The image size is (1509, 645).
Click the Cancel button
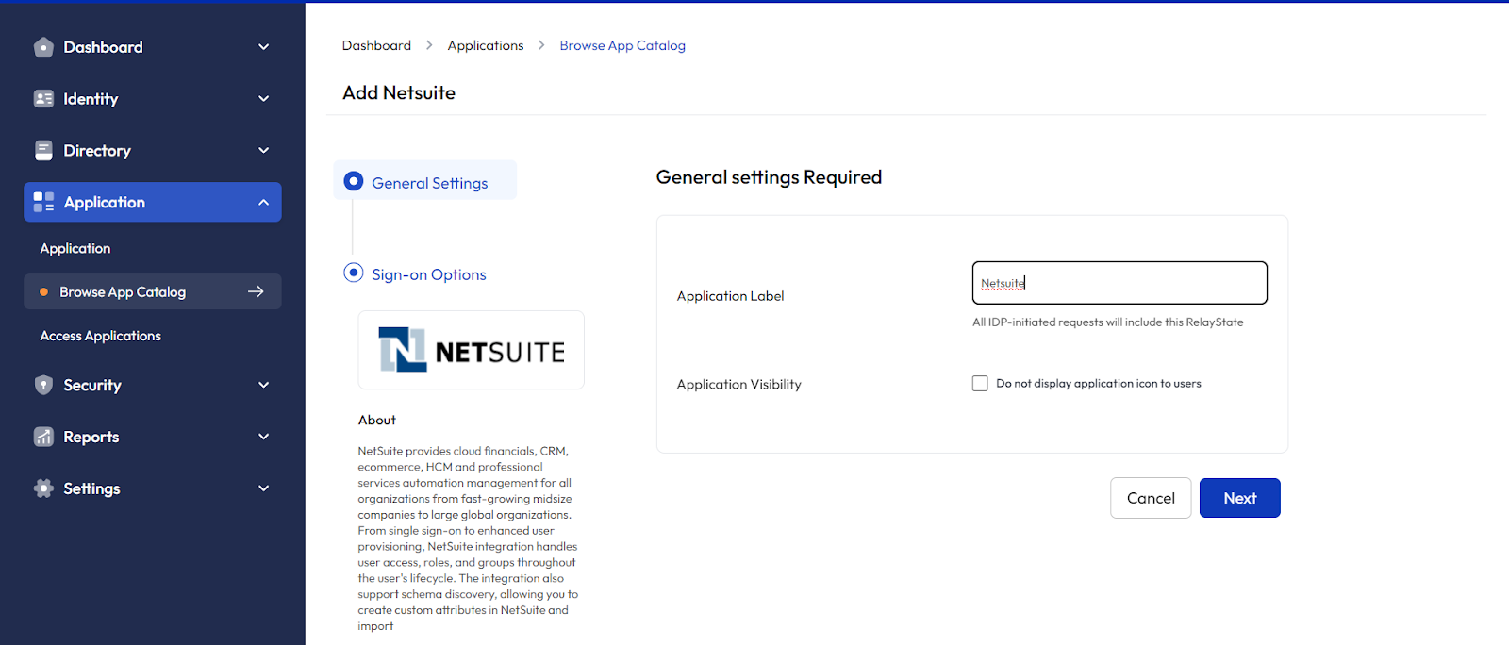(x=1151, y=498)
